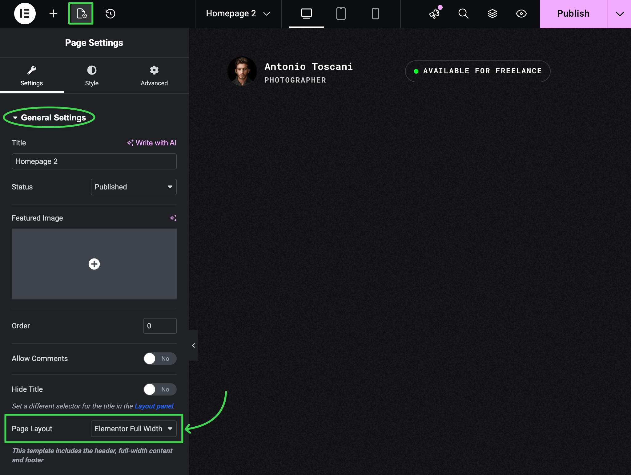
Task: Open the Finder search icon
Action: [463, 14]
